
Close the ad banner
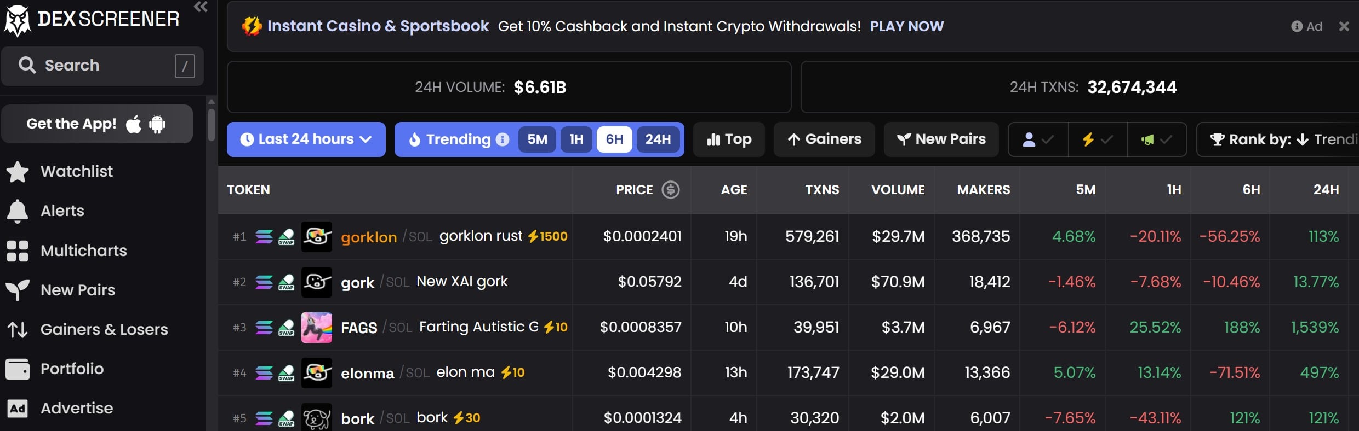pyautogui.click(x=1344, y=26)
